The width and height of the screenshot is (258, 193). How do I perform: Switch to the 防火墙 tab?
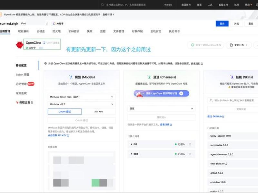pos(57,31)
